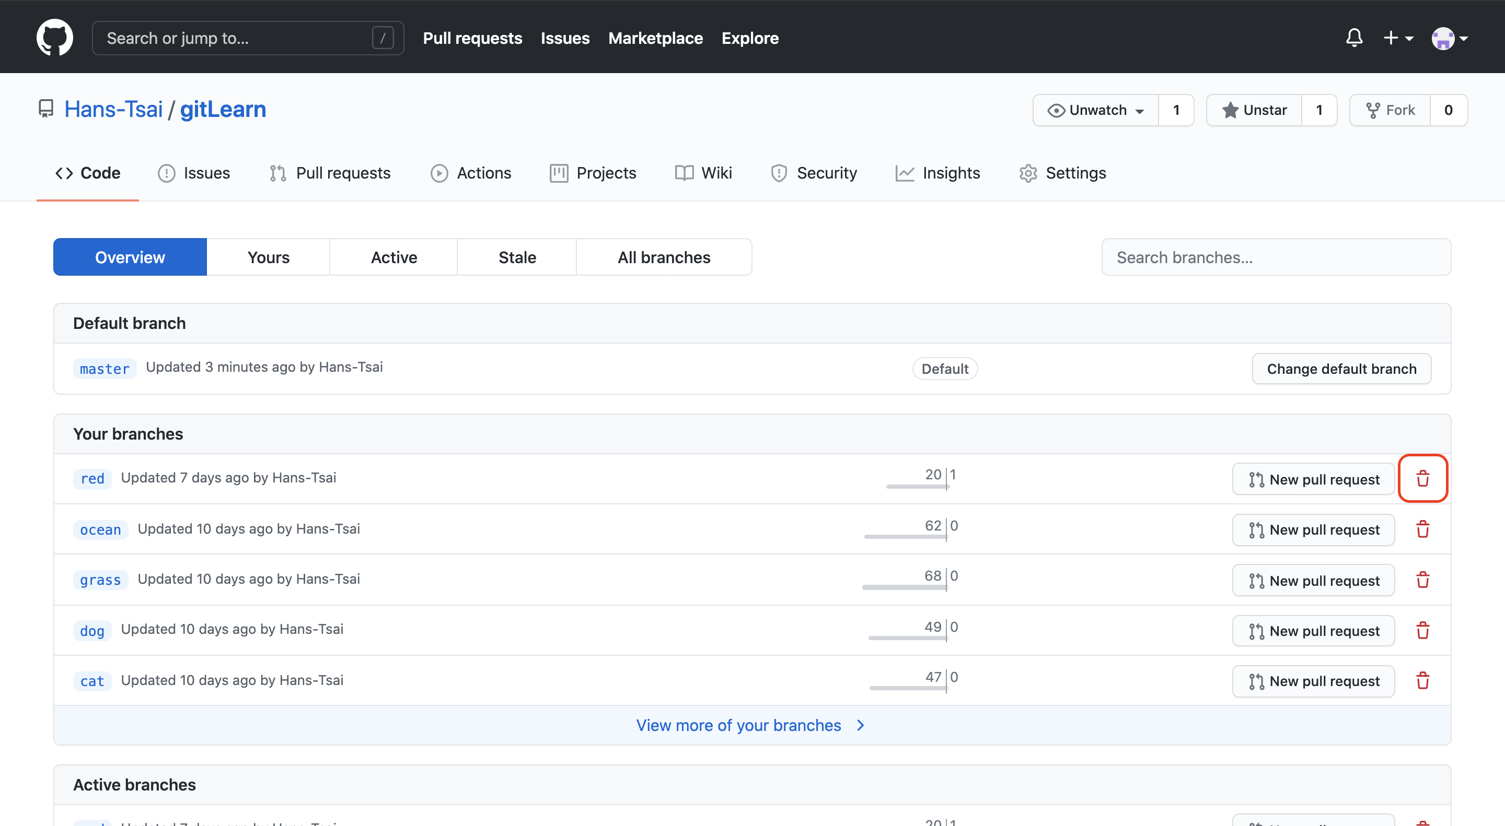This screenshot has width=1505, height=826.
Task: Open the Unwatch dropdown
Action: tap(1095, 110)
